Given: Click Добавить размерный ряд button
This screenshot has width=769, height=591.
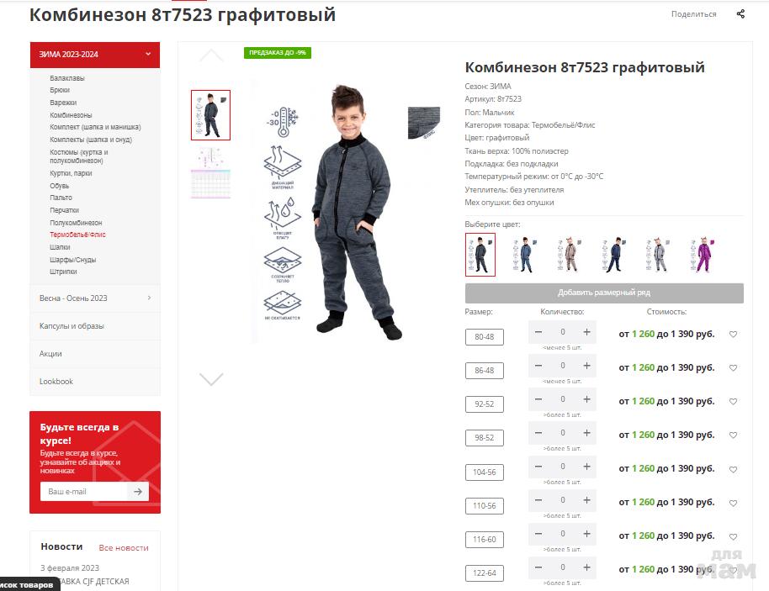Looking at the screenshot, I should (604, 293).
